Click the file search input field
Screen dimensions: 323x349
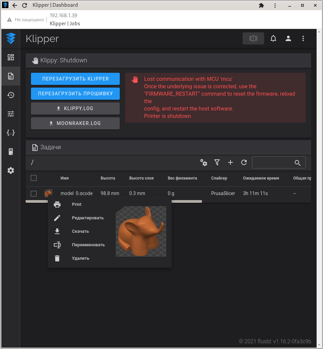point(273,162)
